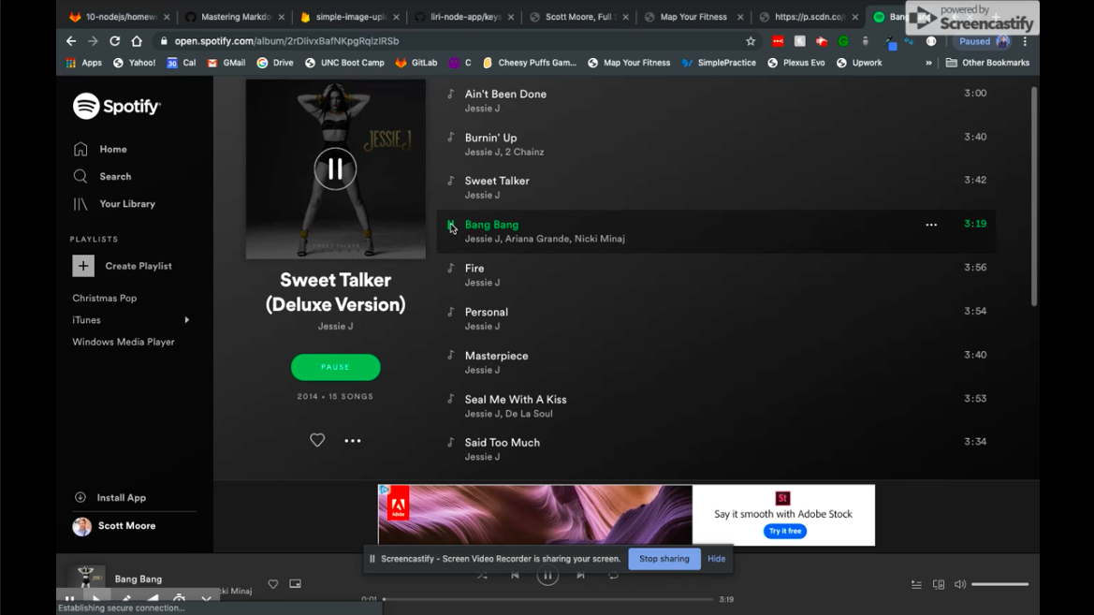
Task: Click the music note beside Fire
Action: [451, 268]
